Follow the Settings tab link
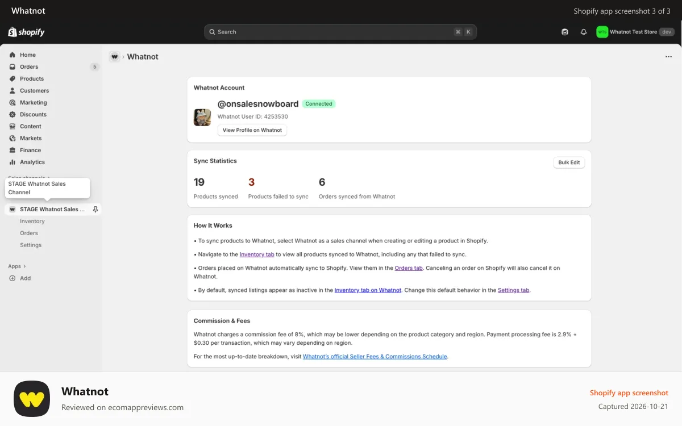The width and height of the screenshot is (682, 426). click(x=514, y=290)
